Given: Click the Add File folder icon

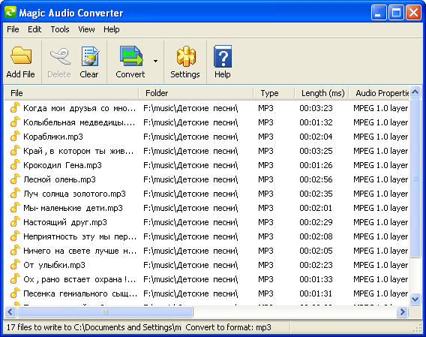Looking at the screenshot, I should [x=21, y=56].
